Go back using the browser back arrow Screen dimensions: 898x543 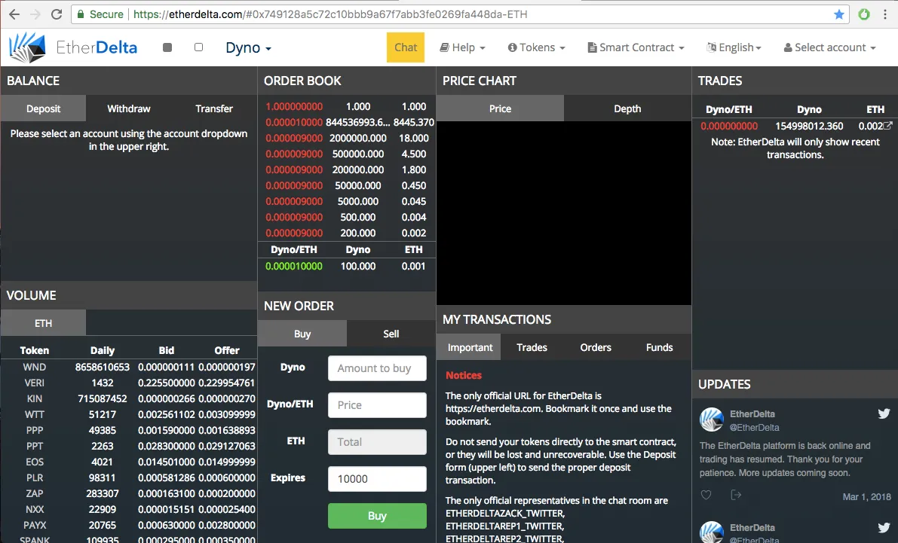point(14,14)
